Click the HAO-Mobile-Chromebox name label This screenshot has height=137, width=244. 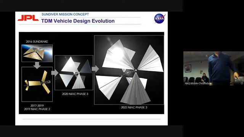(197, 83)
